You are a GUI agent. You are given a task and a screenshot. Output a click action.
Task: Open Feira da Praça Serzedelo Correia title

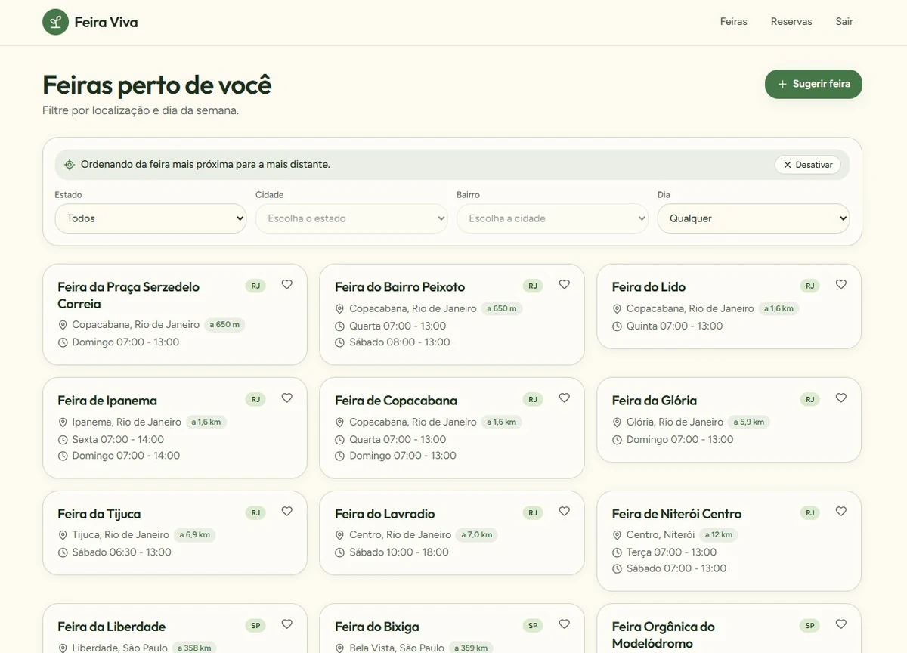point(128,296)
